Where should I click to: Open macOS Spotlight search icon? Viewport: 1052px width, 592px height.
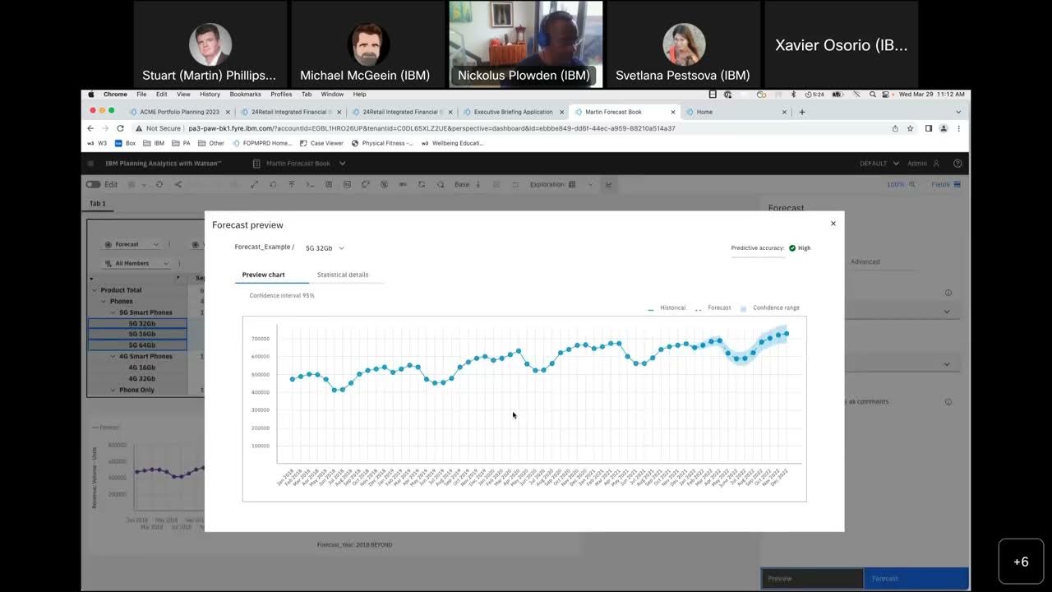tap(872, 95)
